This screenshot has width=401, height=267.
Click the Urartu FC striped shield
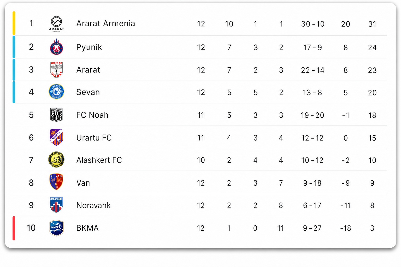(x=56, y=137)
